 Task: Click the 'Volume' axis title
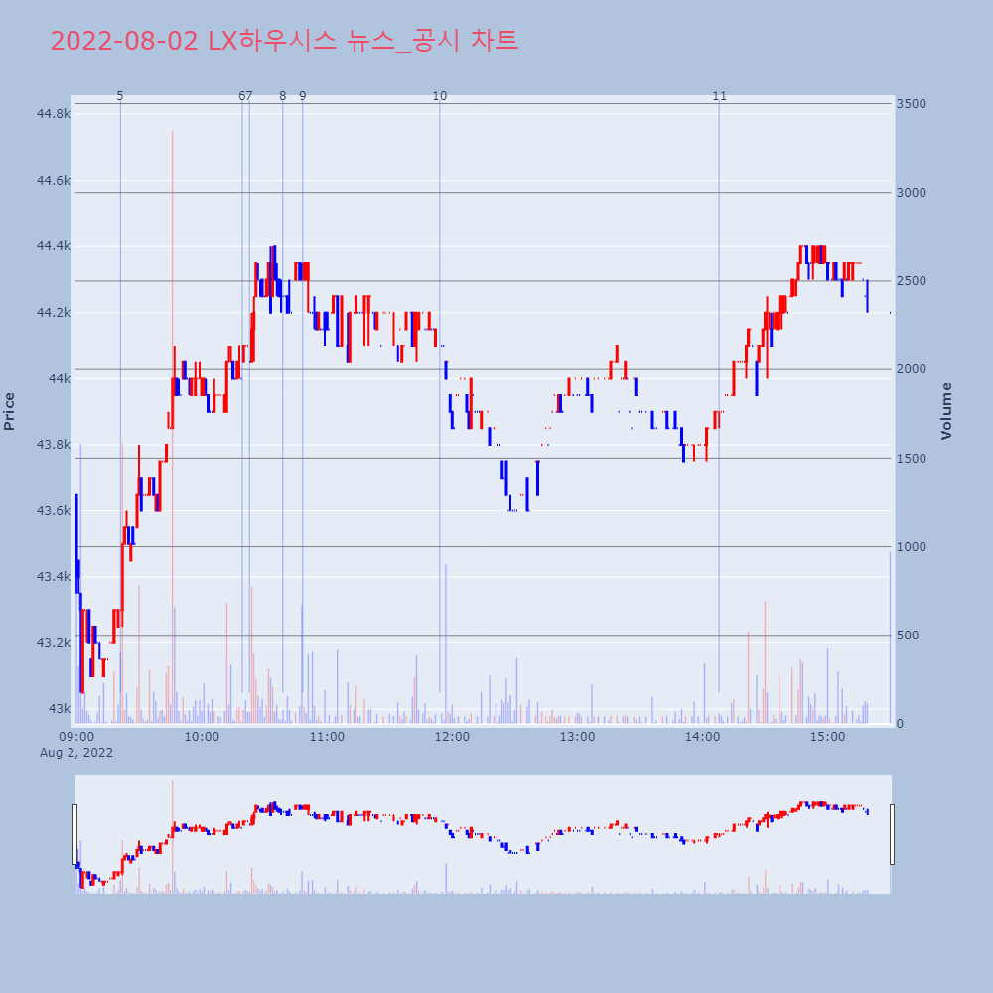tap(946, 412)
